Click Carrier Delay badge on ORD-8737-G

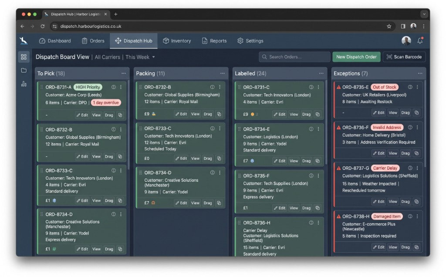coord(385,168)
